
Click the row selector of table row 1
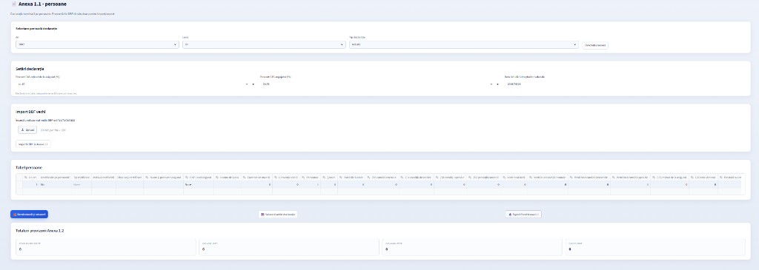tap(19, 184)
